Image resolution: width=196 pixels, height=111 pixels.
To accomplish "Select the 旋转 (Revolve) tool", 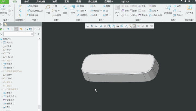I will [x=80, y=6].
